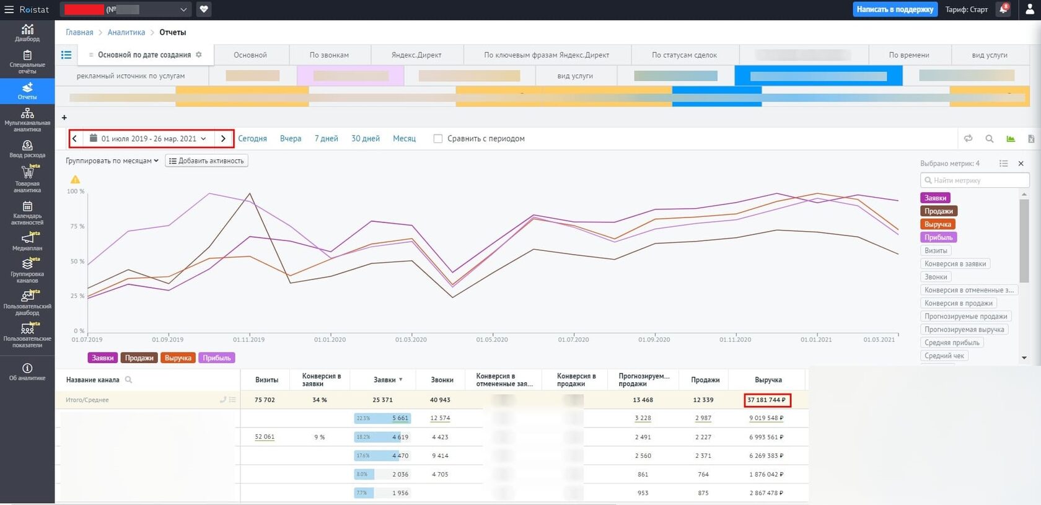
Task: Open settings gear on Основной по дате создания tab
Action: click(199, 55)
